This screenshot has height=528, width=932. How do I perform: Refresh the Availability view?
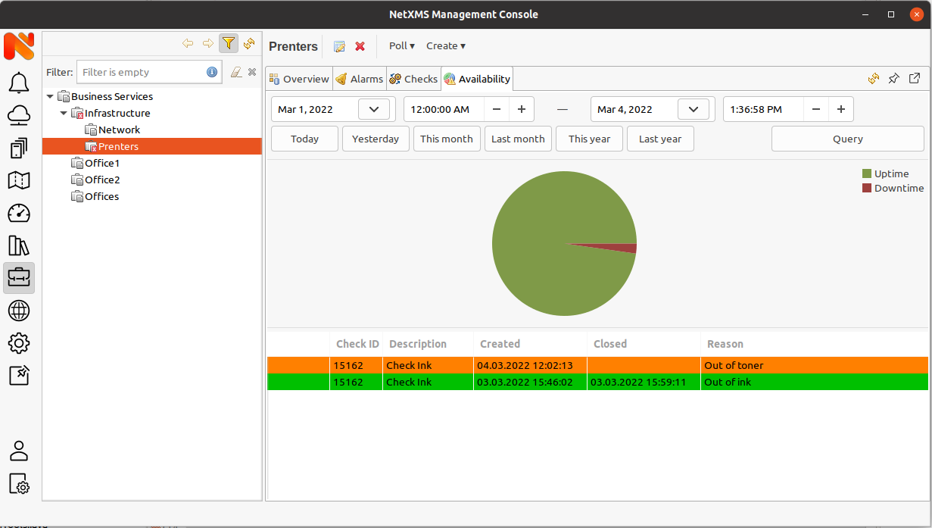click(x=874, y=79)
